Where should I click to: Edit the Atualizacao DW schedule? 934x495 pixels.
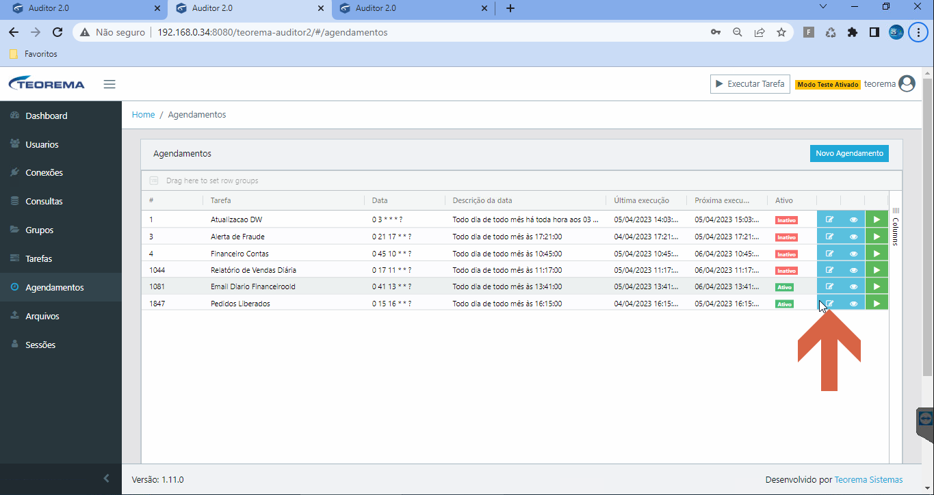829,219
